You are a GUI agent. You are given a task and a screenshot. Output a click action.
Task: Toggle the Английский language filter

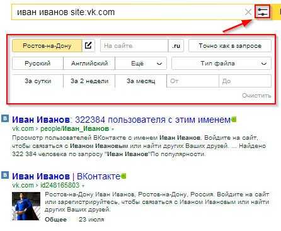(89, 63)
